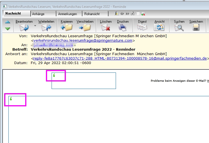Open the Anmerkungen tab
The image size is (209, 143).
pos(69,14)
